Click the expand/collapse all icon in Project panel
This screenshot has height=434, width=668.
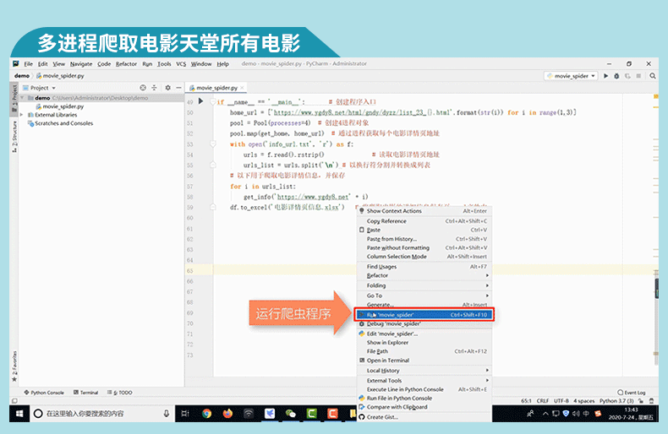(154, 88)
